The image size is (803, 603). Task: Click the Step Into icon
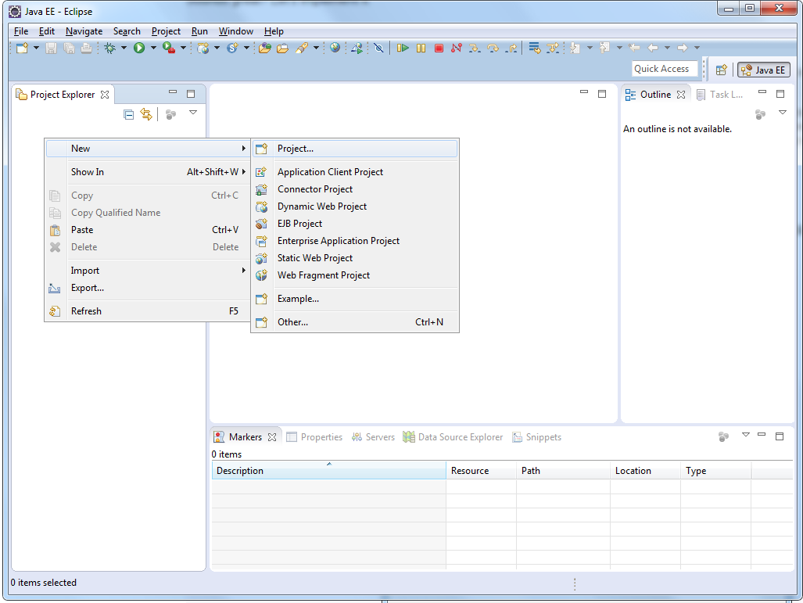(475, 48)
